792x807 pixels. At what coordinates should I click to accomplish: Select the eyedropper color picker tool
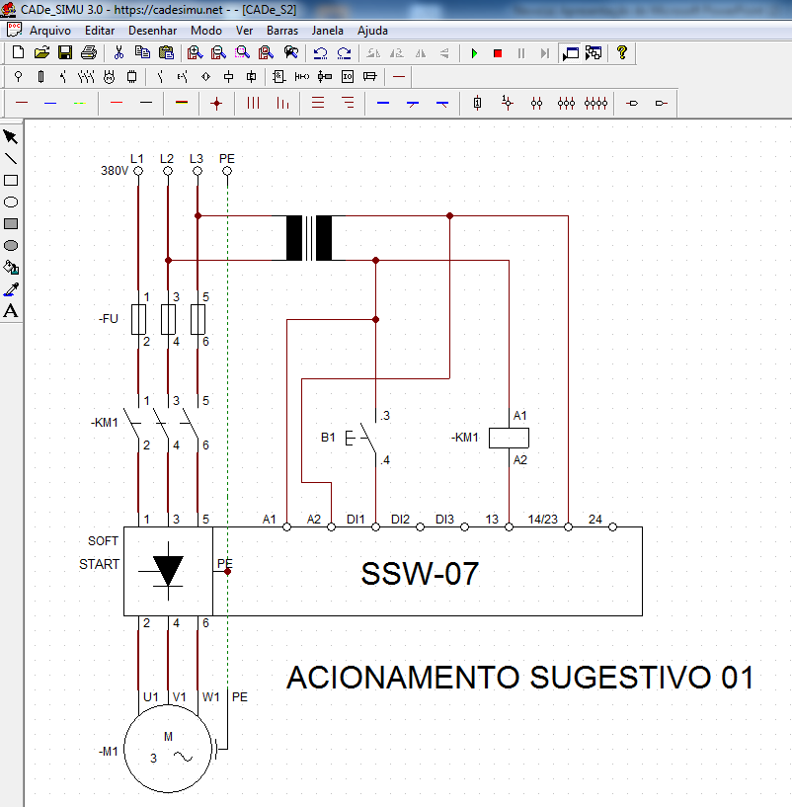click(11, 289)
